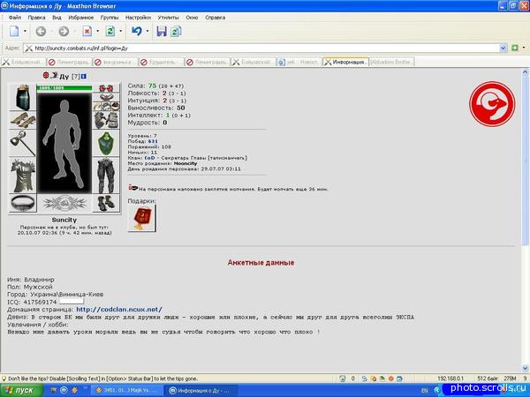Click the bracers equipment slot below helmet
This screenshot has width=530, height=397.
22,120
